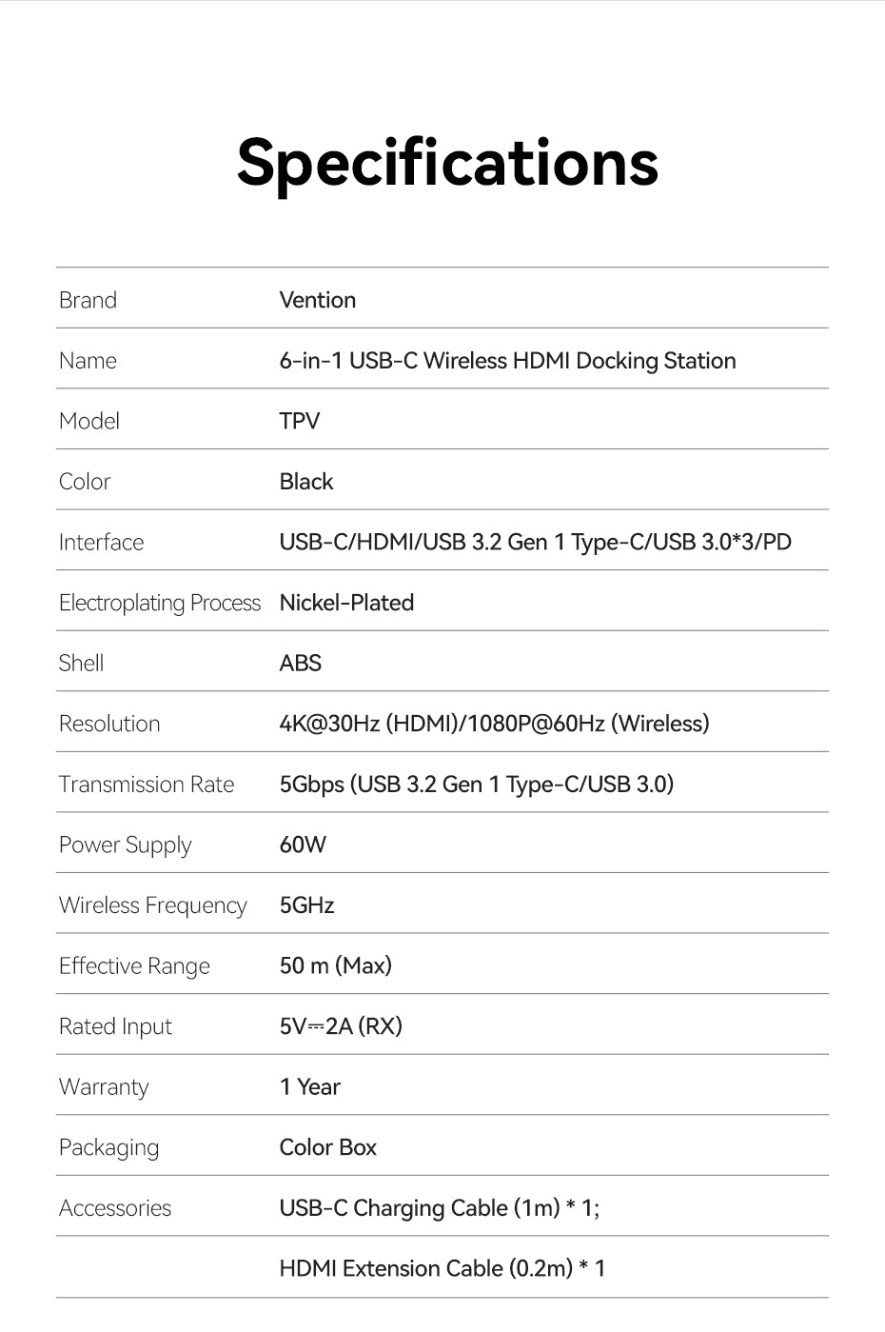Click the TPV model value
This screenshot has width=885, height=1332.
pos(300,421)
